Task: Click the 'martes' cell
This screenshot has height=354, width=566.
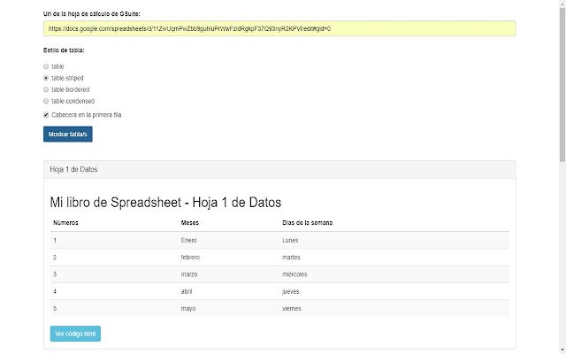Action: pyautogui.click(x=291, y=258)
